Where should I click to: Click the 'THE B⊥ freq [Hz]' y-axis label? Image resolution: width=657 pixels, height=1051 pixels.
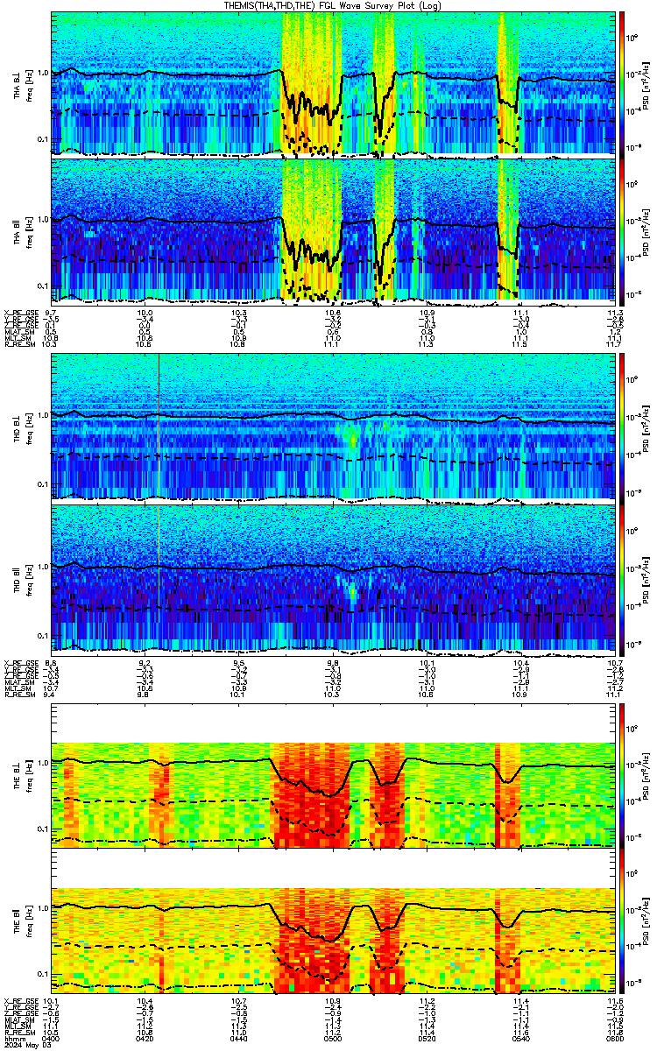click(23, 774)
